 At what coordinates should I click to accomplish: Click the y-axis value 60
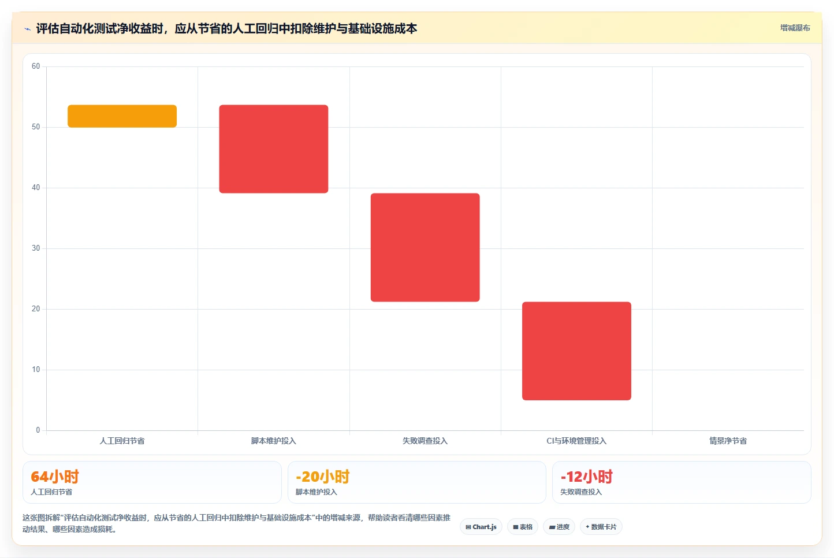(x=36, y=66)
